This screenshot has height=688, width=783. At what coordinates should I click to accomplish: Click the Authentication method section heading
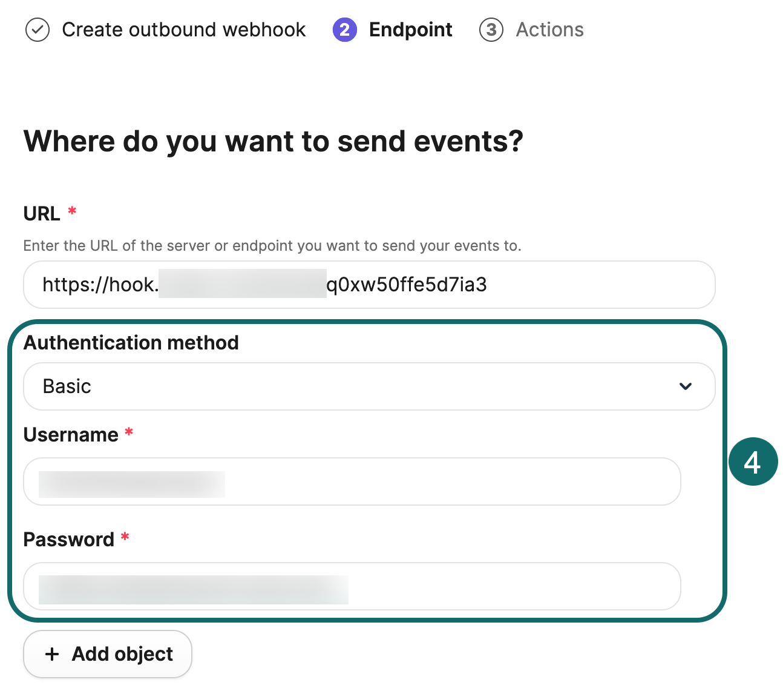coord(131,343)
